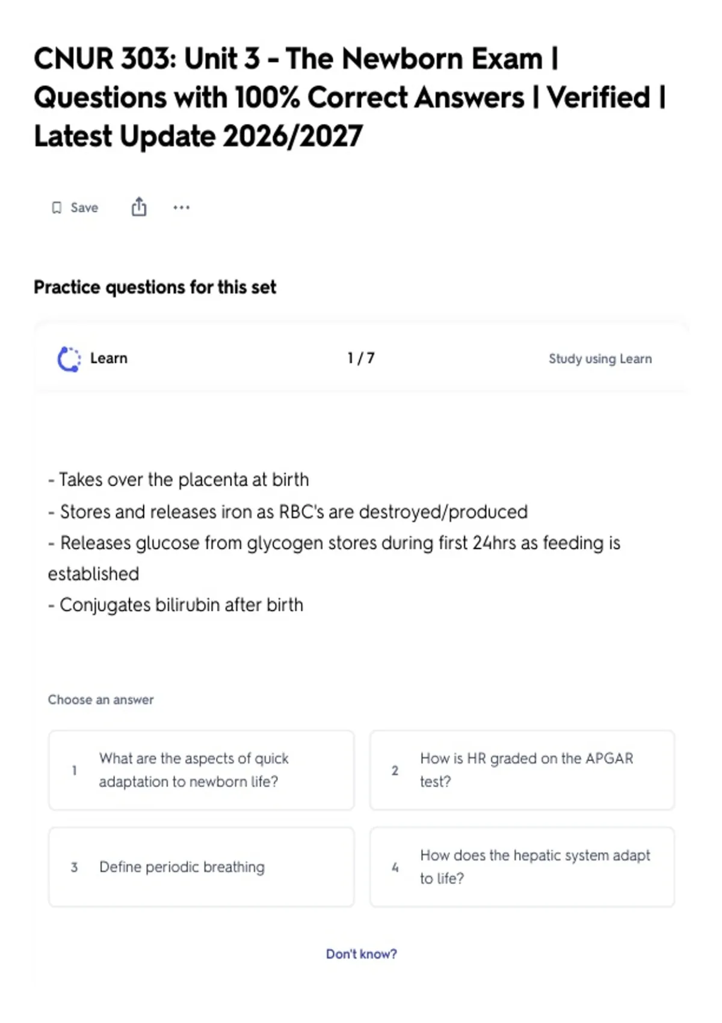Choose answer 1 about quick adaptation
Image resolution: width=722 pixels, height=1023 pixels.
click(202, 770)
